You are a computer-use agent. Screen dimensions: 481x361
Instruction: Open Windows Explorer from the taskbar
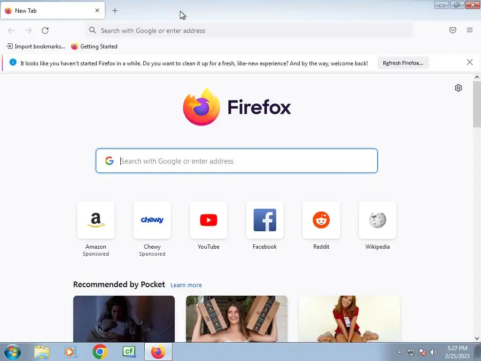[42, 352]
